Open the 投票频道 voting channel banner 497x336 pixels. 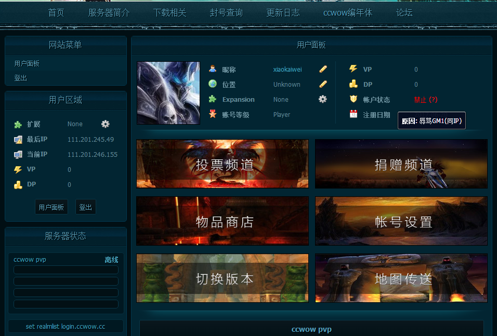click(223, 164)
